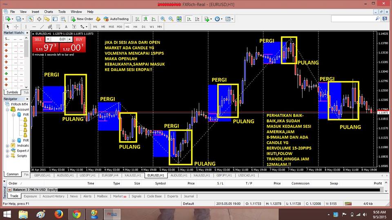Expand the Indicators tree node

pos(7,145)
